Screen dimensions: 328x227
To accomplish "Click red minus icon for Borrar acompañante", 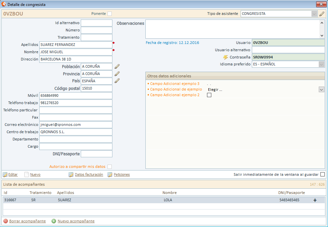I will click(6, 221).
